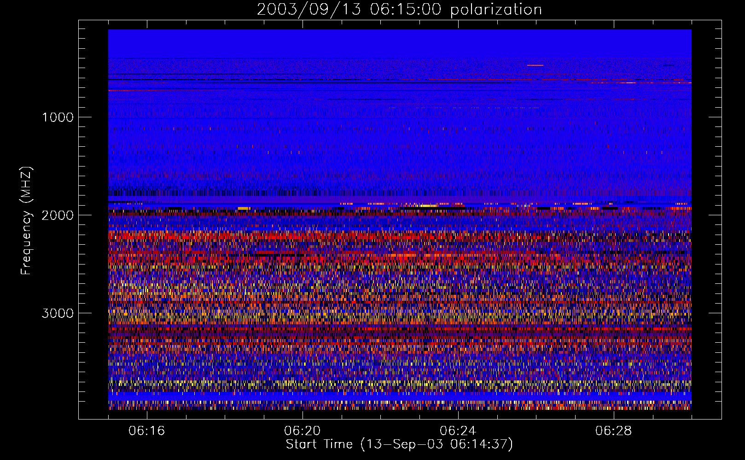Click the 06:20 time tick label
The height and width of the screenshot is (460, 745).
pos(303,431)
